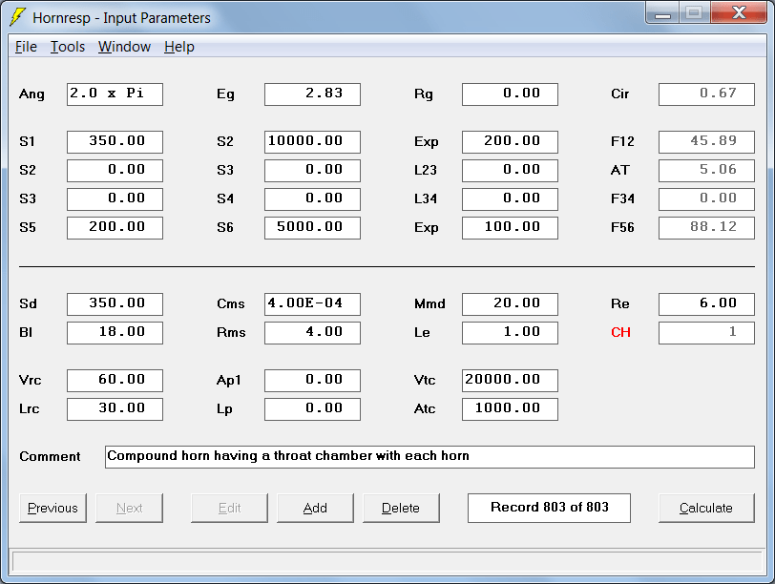This screenshot has height=584, width=775.
Task: Click the Rg input field
Action: point(510,94)
